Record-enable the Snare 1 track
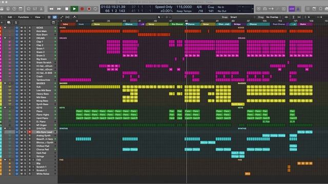 tap(30, 49)
